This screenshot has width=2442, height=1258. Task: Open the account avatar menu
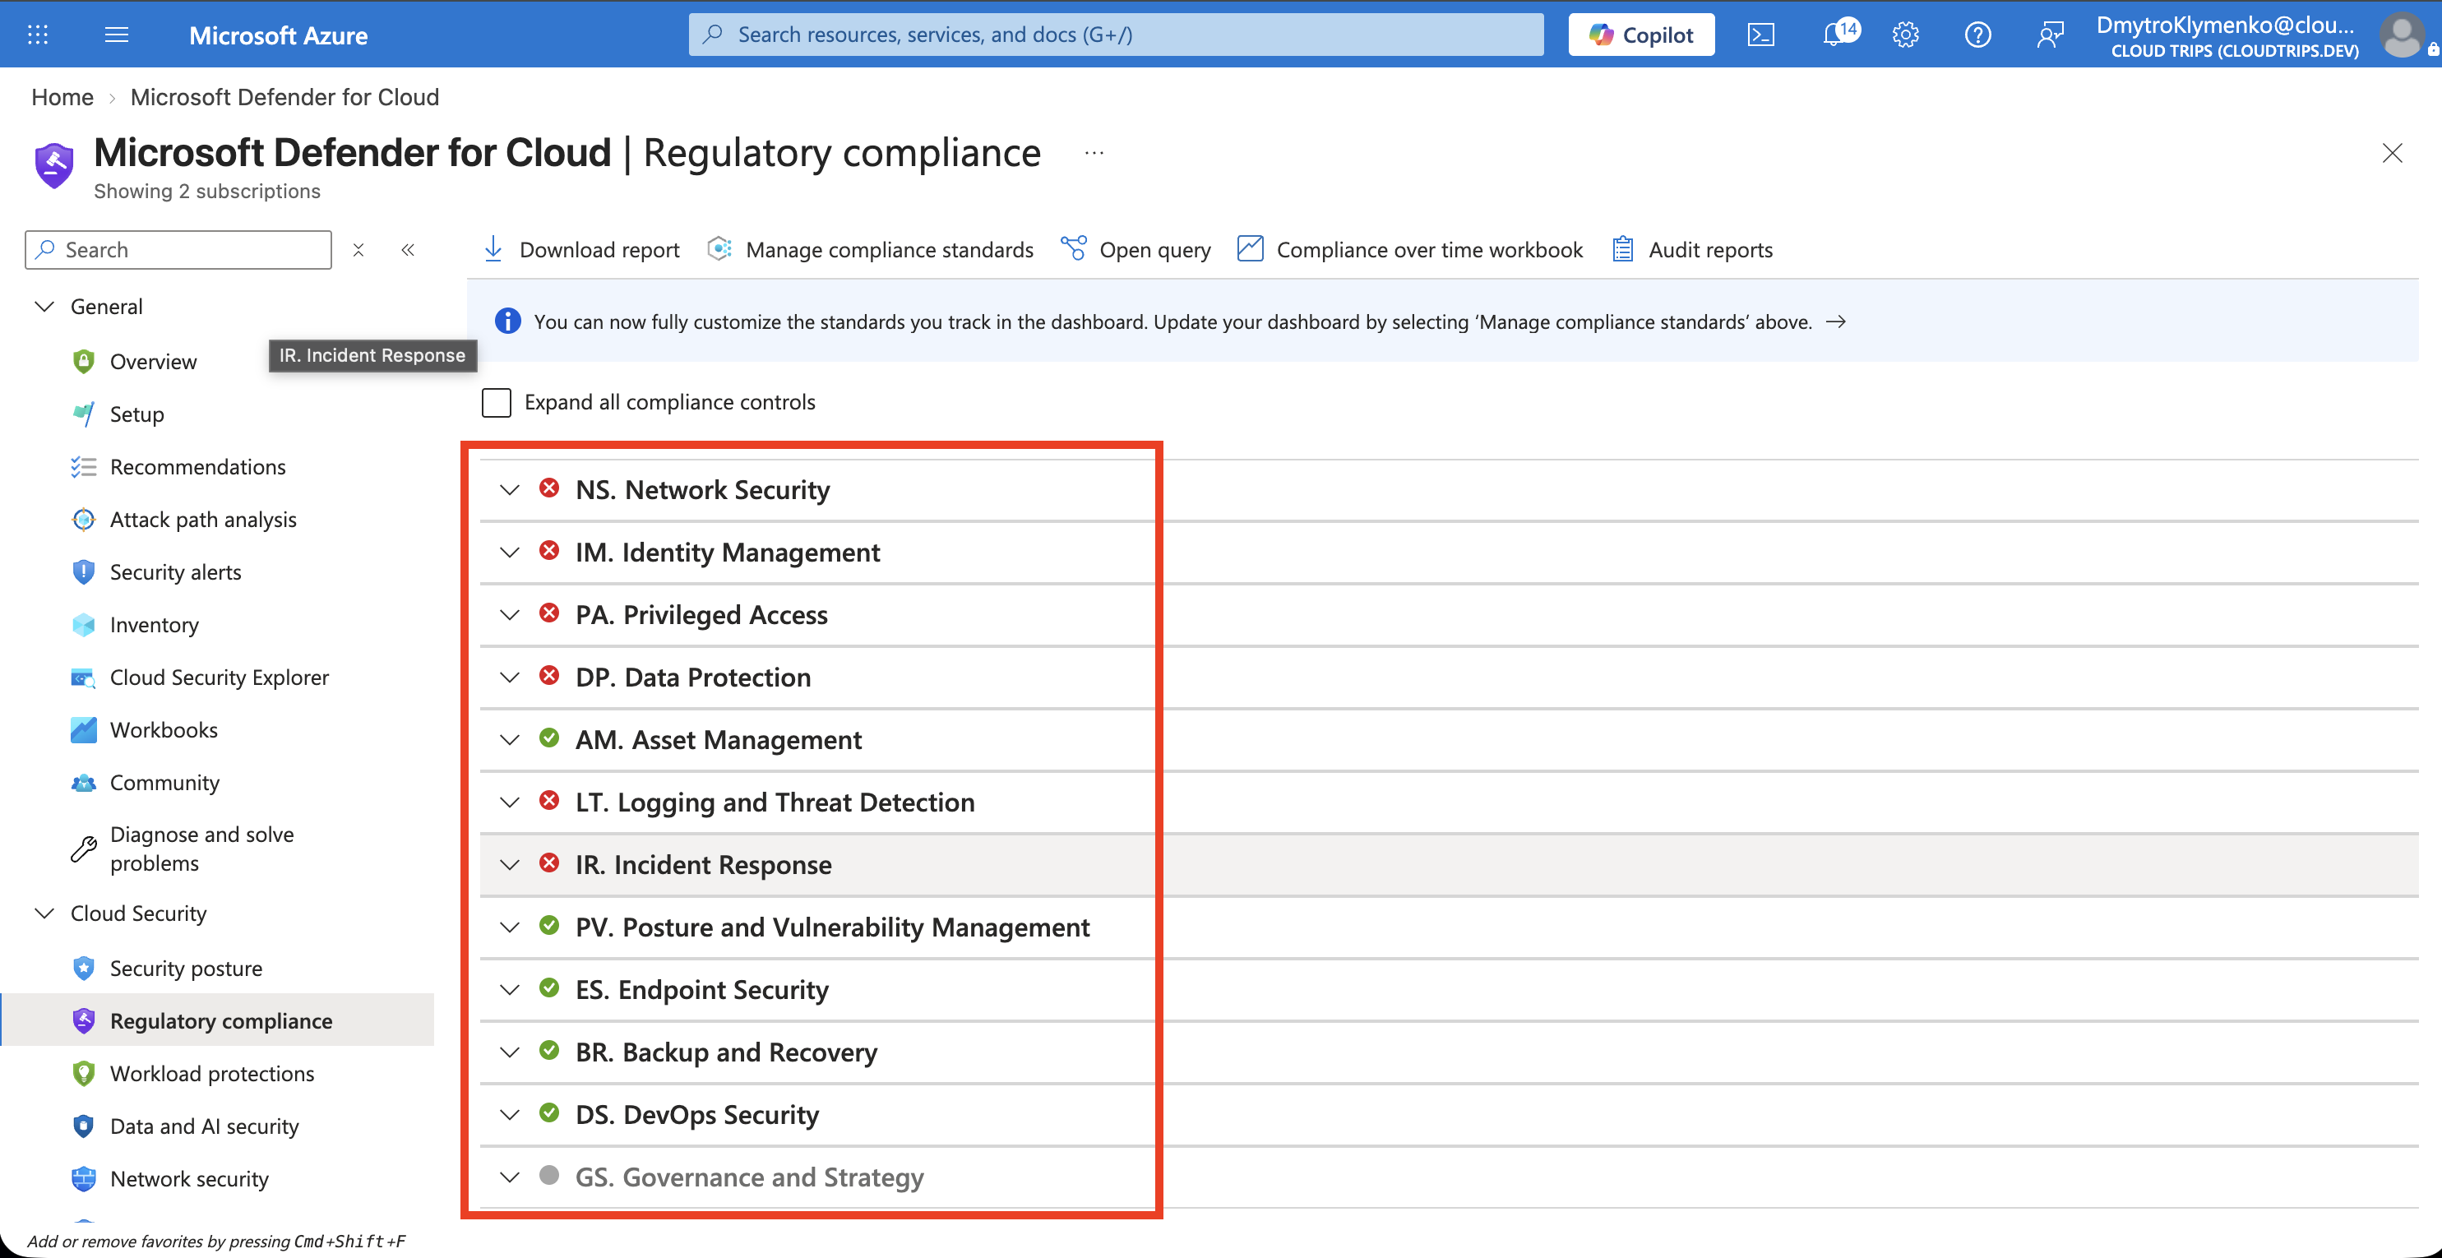tap(2403, 35)
